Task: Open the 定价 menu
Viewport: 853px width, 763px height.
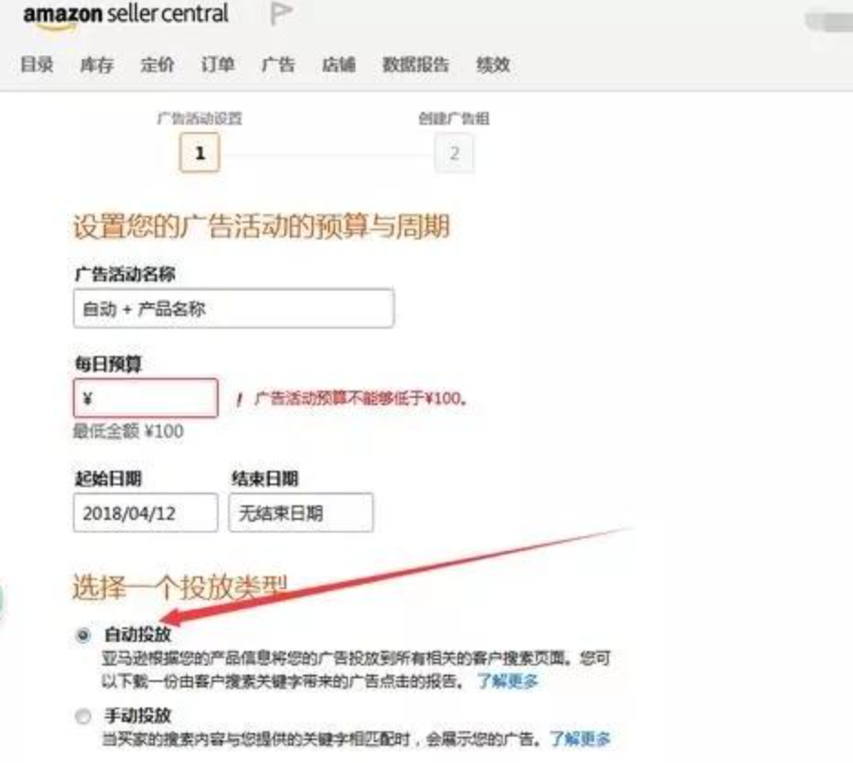Action: point(158,64)
